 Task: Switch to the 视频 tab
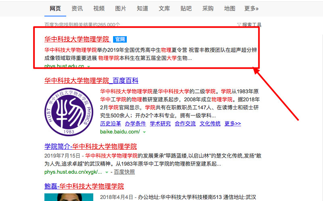tap(99, 8)
